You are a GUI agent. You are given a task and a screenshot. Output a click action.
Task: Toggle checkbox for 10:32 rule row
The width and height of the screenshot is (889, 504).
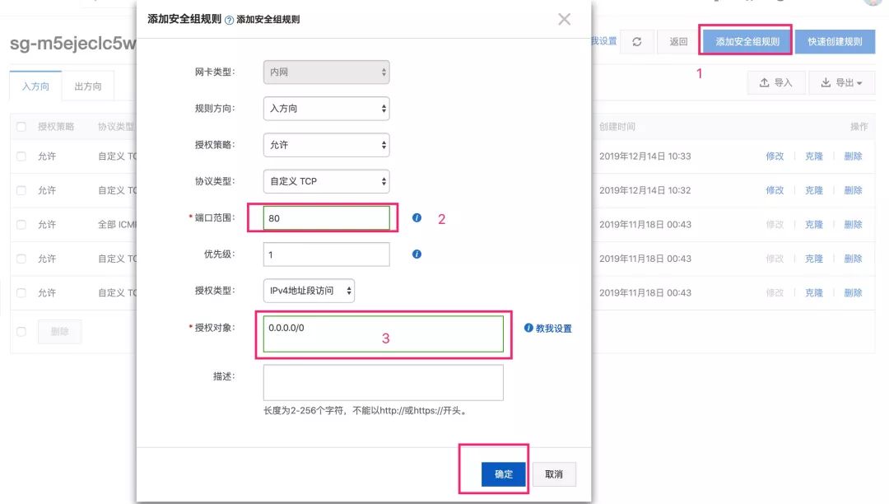point(21,190)
